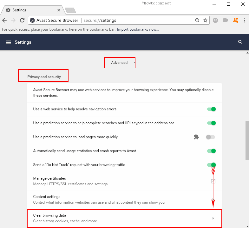Click 'Manage HTTPS/SSL certificates and settings' text
The image size is (249, 228).
pyautogui.click(x=70, y=184)
